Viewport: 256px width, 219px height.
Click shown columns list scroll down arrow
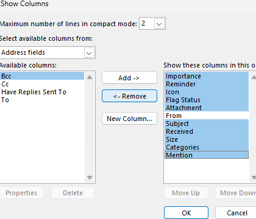(x=254, y=178)
